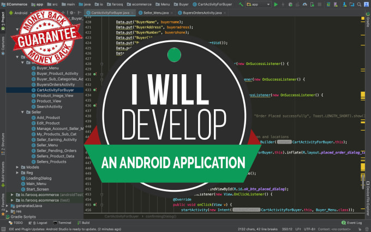Run the app with green play button

tap(276, 4)
